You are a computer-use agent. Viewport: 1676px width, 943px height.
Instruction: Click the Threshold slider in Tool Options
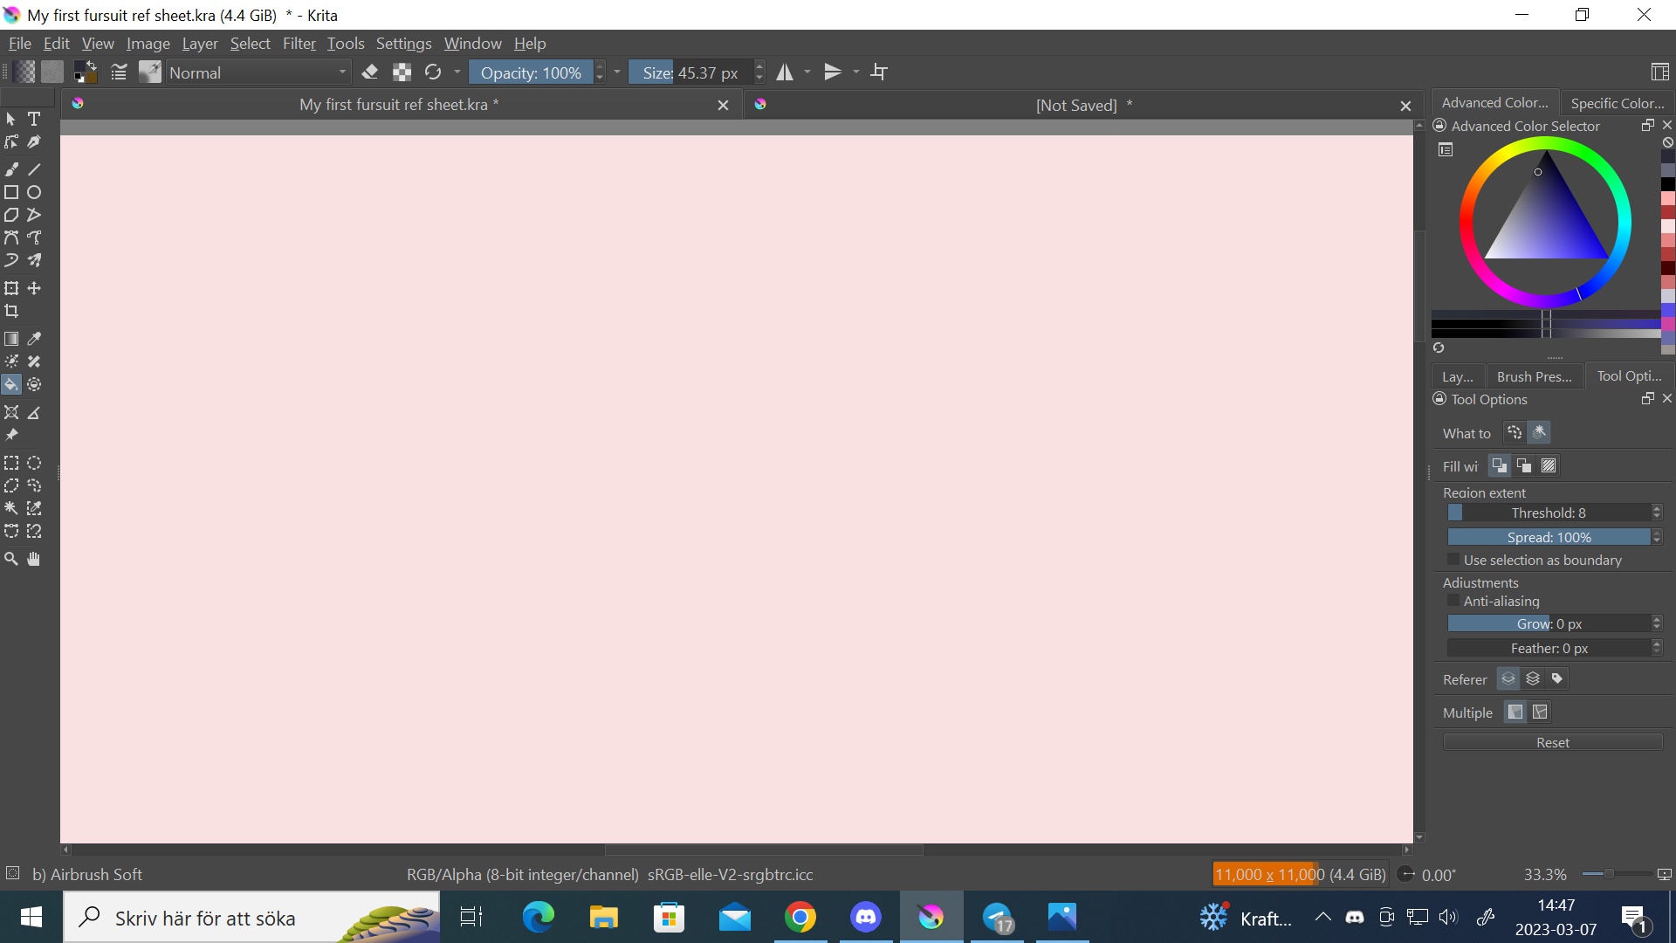1549,513
